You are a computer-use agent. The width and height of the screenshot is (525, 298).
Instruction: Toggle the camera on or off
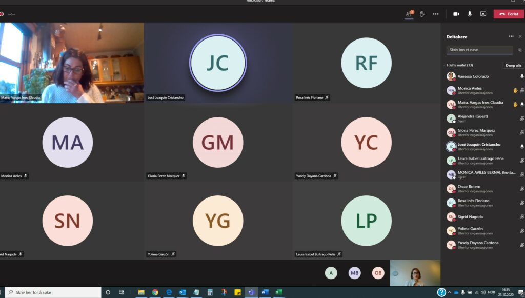pyautogui.click(x=456, y=14)
